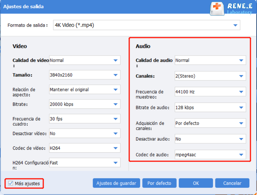This screenshot has height=195, width=257.
Task: Expand the video Bitrate 20000 kbps dropdown
Action: [85, 104]
